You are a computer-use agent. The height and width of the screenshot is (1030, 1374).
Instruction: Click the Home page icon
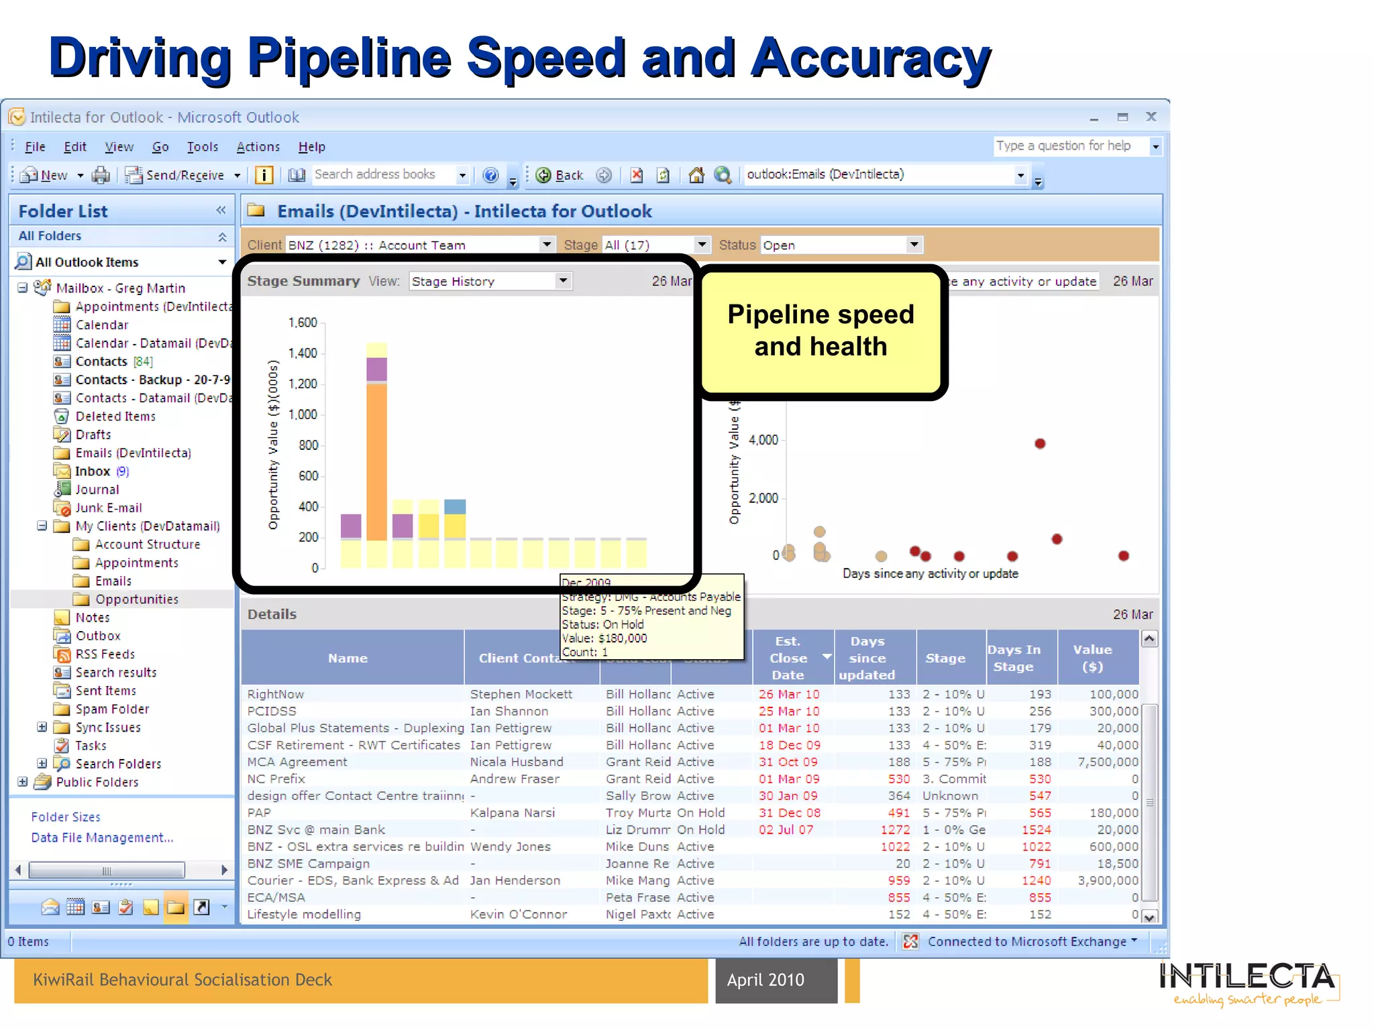(696, 175)
